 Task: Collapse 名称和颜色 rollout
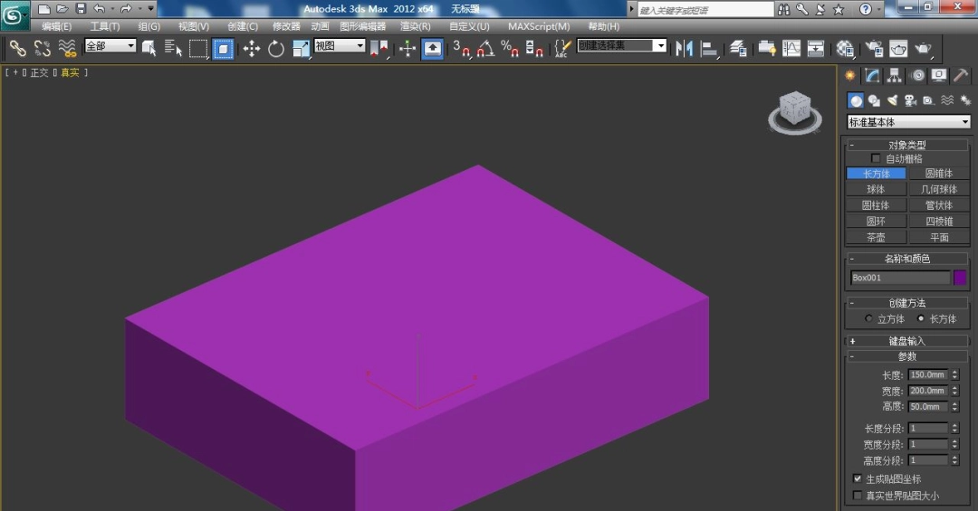pyautogui.click(x=907, y=258)
